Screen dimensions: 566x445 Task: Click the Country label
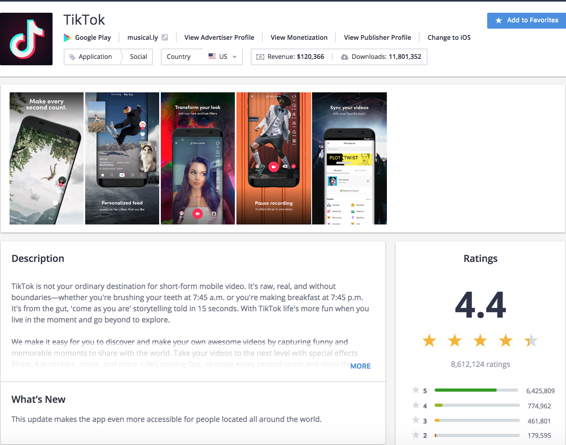[179, 57]
